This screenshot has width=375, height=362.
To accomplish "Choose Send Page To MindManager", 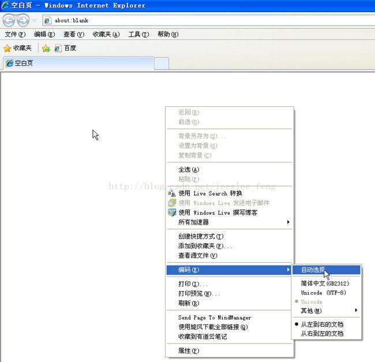I will click(230, 318).
